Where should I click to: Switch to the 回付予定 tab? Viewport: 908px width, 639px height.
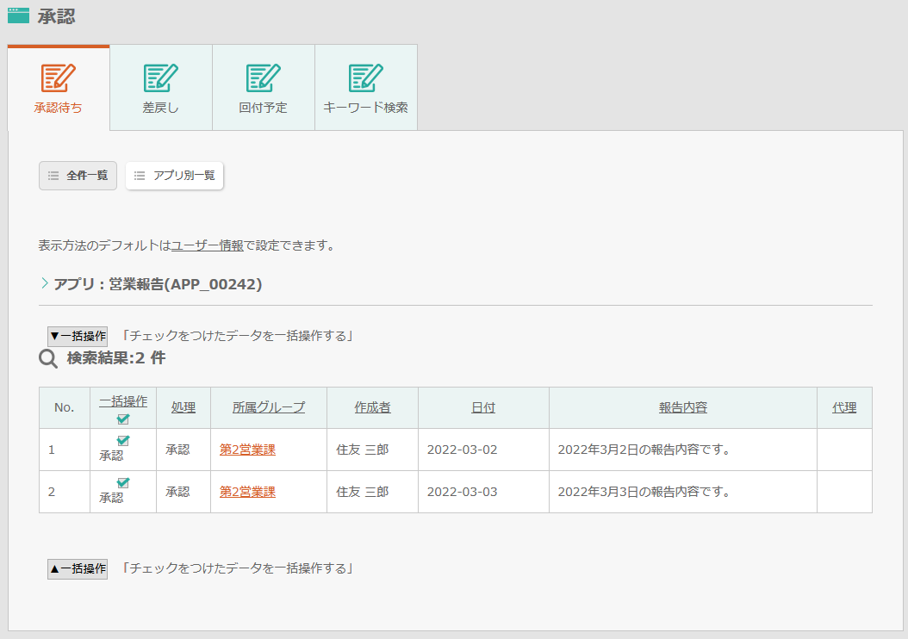263,87
